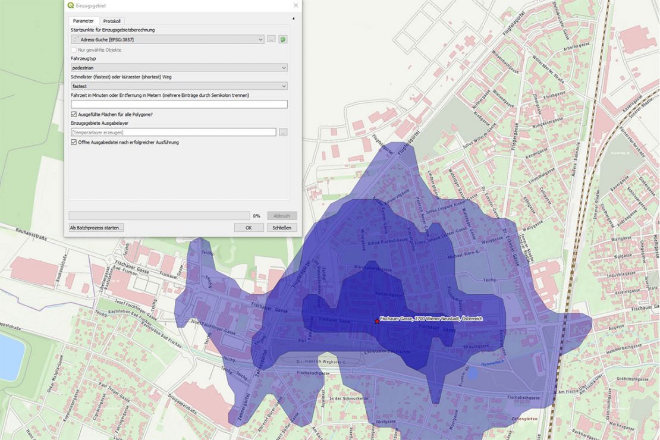This screenshot has height=440, width=660.
Task: Click the 0% progress bar
Action: click(159, 216)
